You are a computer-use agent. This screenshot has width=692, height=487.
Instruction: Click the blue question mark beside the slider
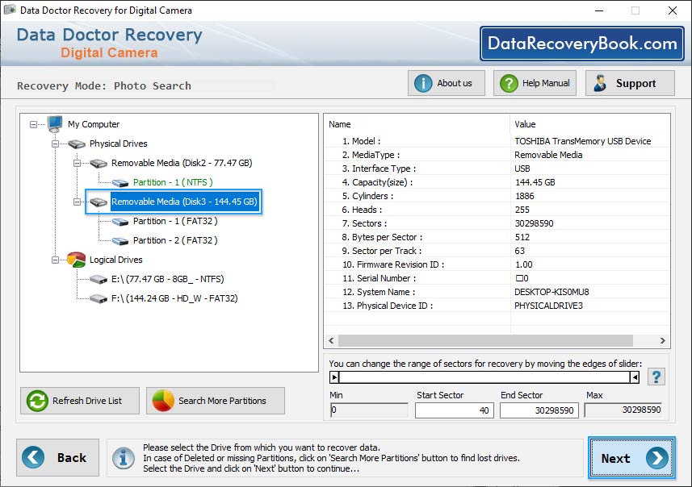656,376
